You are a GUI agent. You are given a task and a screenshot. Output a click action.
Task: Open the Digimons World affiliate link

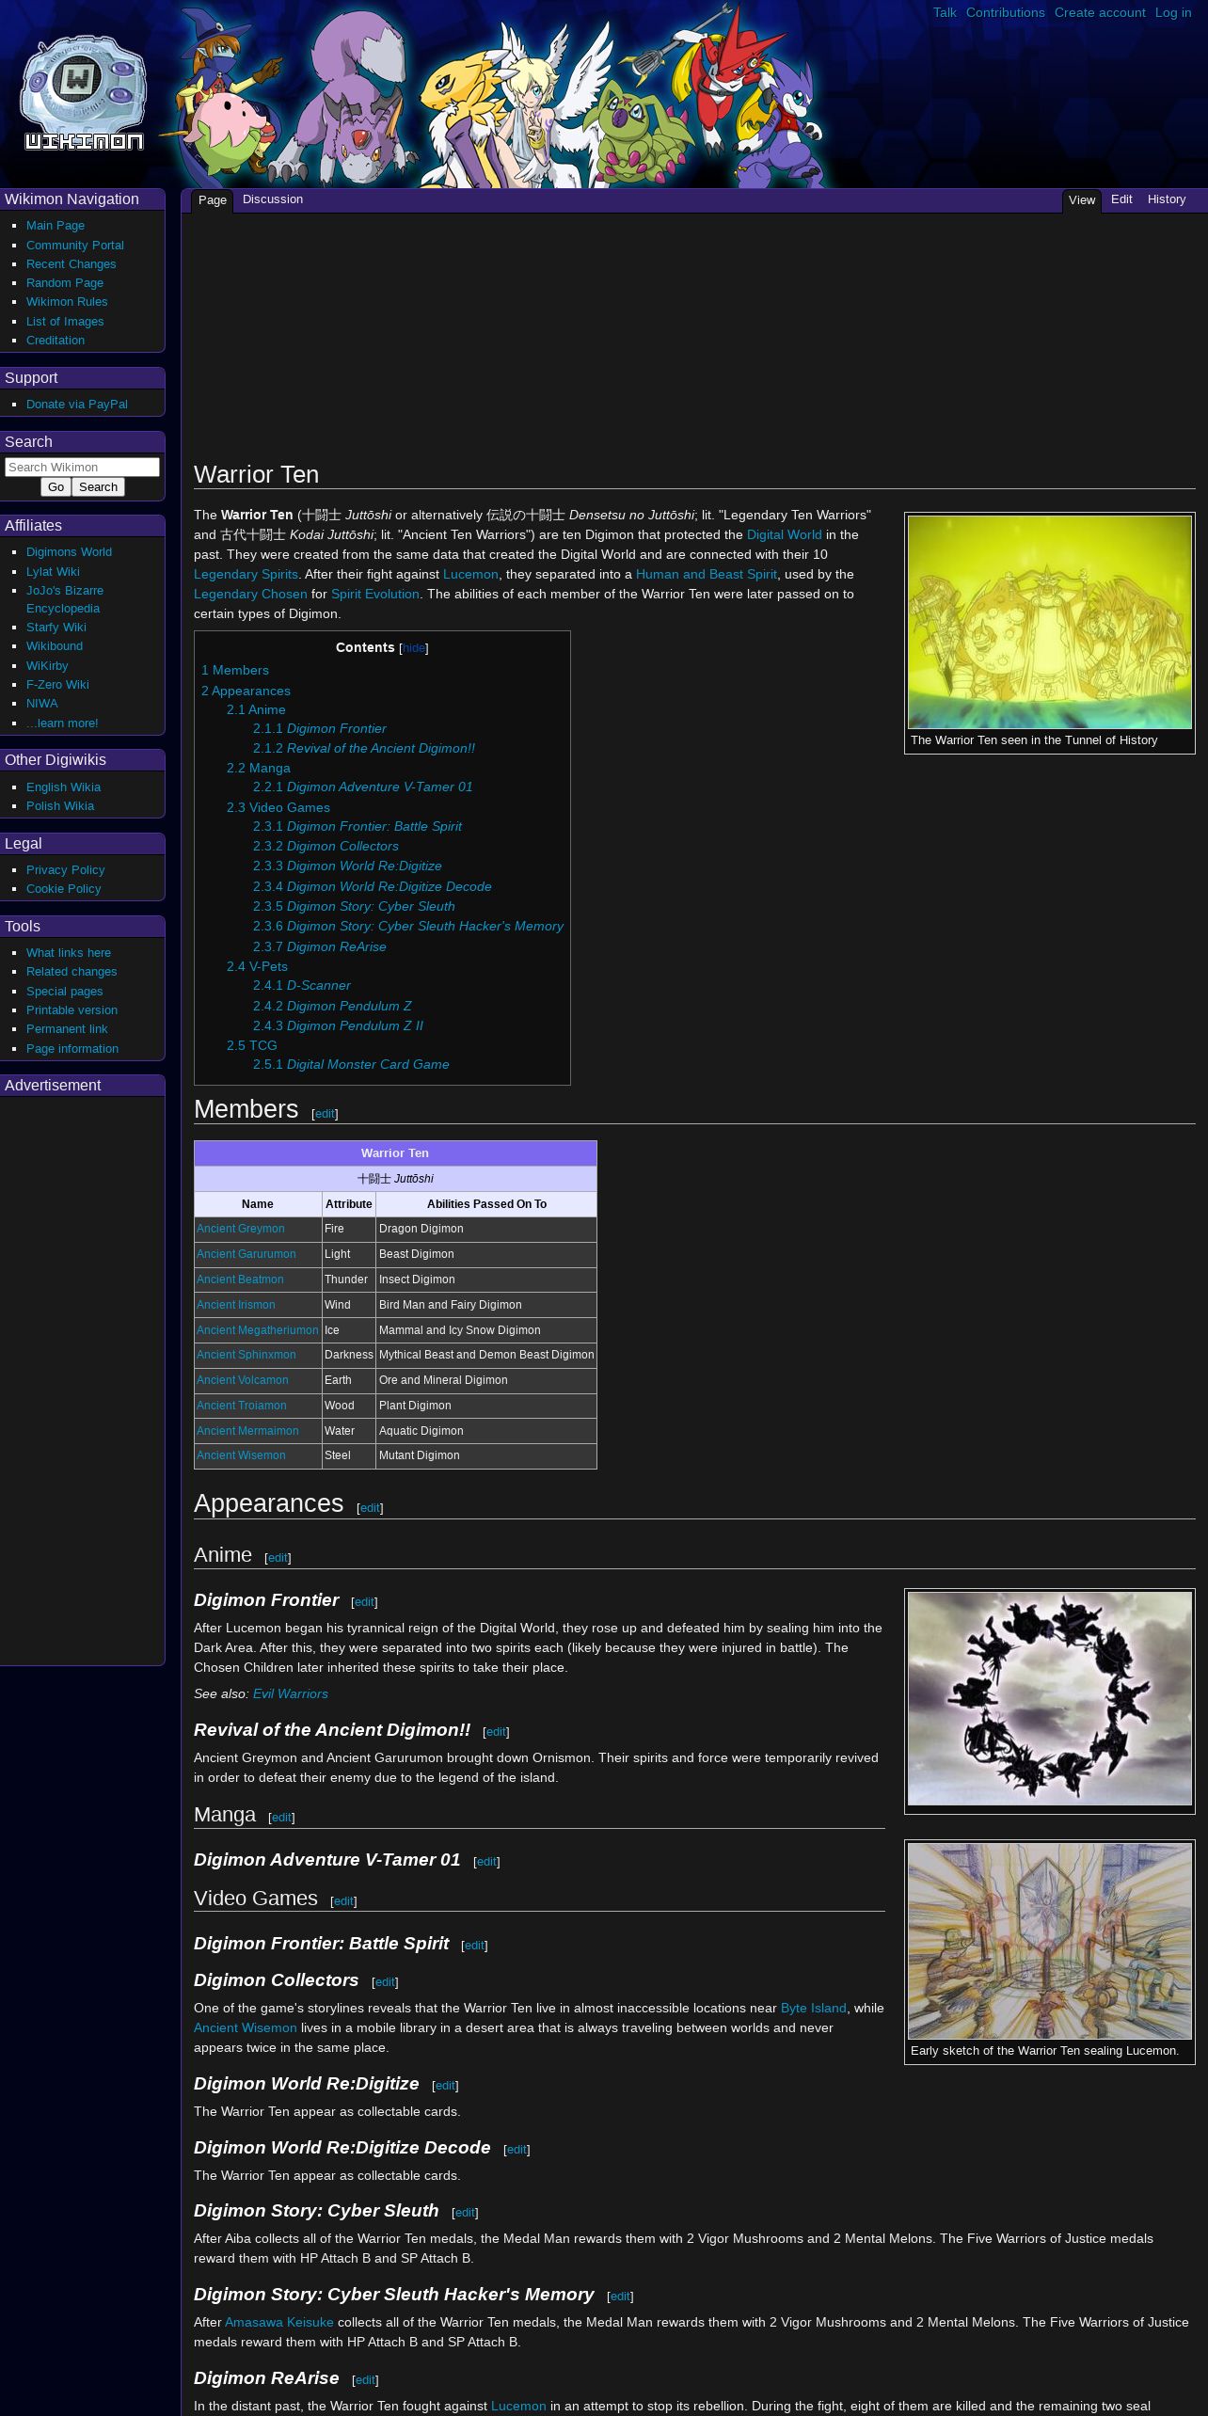pyautogui.click(x=69, y=552)
